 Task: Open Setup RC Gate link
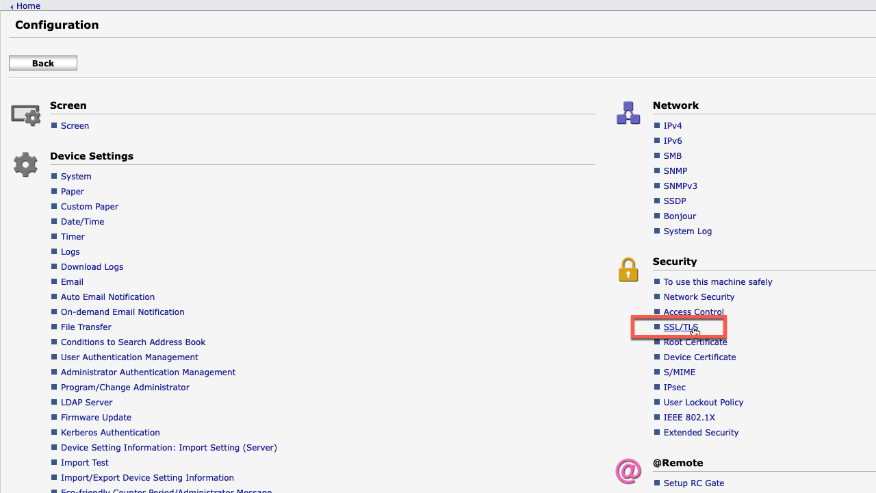pyautogui.click(x=694, y=483)
